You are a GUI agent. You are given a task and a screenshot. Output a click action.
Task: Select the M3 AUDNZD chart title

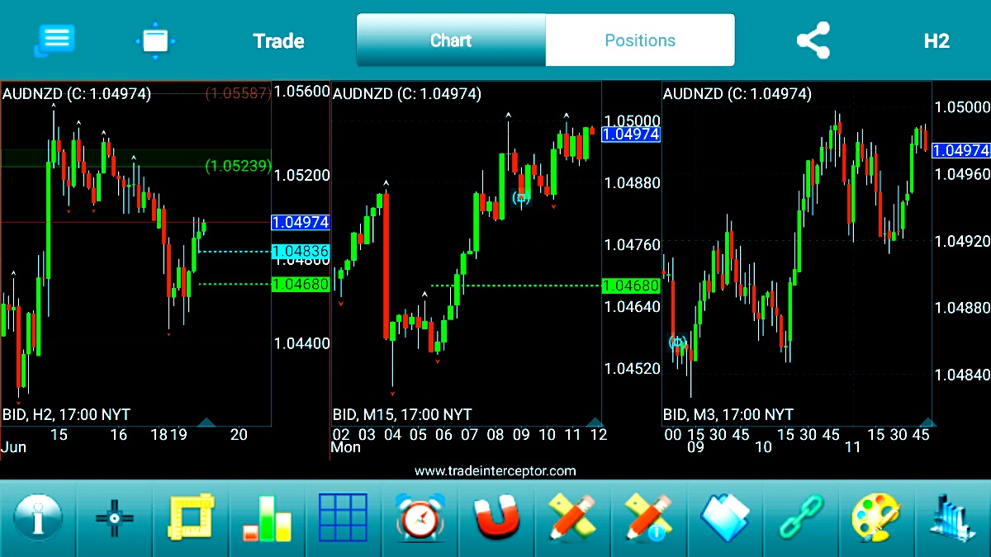(x=737, y=94)
